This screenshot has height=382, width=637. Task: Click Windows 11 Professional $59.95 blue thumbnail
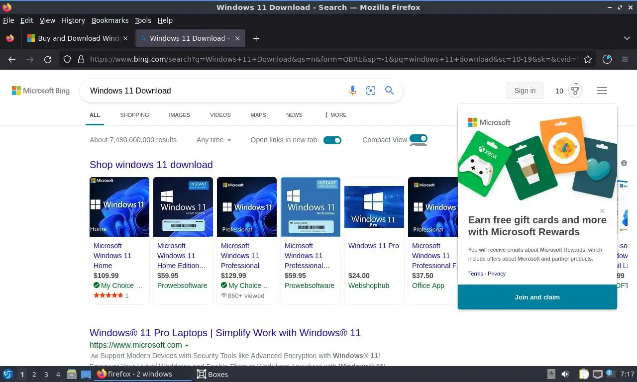[311, 207]
